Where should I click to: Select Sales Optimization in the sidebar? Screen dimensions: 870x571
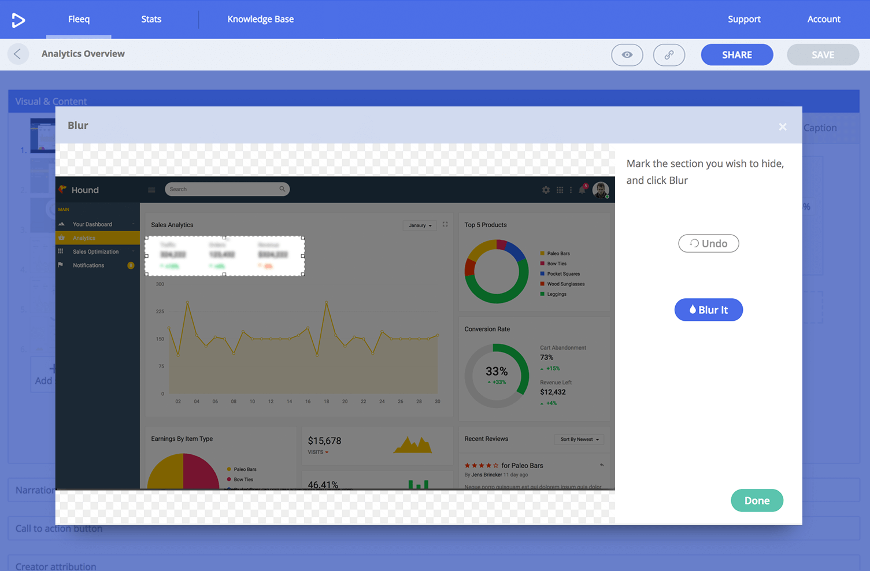pyautogui.click(x=98, y=251)
